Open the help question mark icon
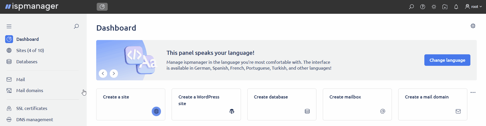This screenshot has width=486, height=126. point(423,7)
